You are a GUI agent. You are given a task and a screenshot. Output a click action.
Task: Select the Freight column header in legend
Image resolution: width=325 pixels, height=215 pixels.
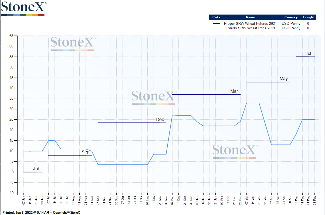pos(308,17)
